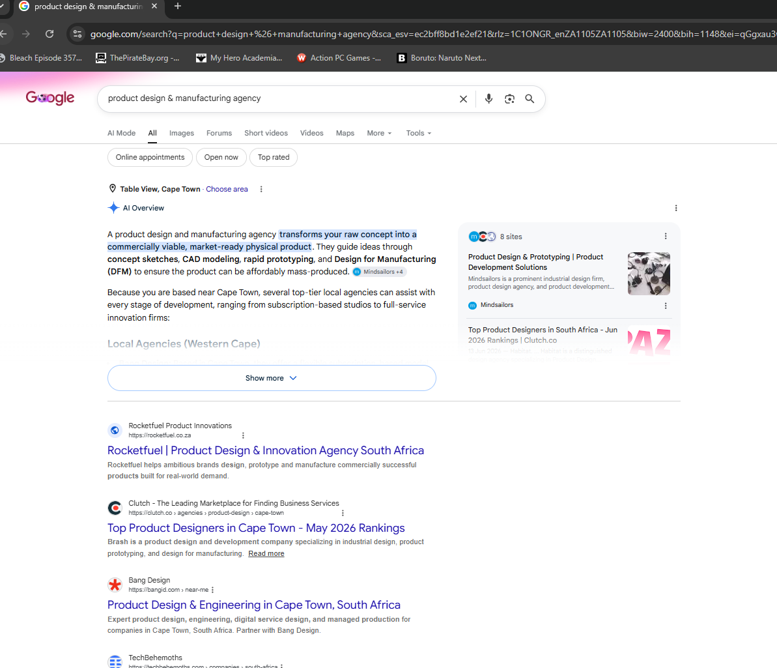The width and height of the screenshot is (777, 668).
Task: Click the Clutch site favicon
Action: tap(115, 508)
